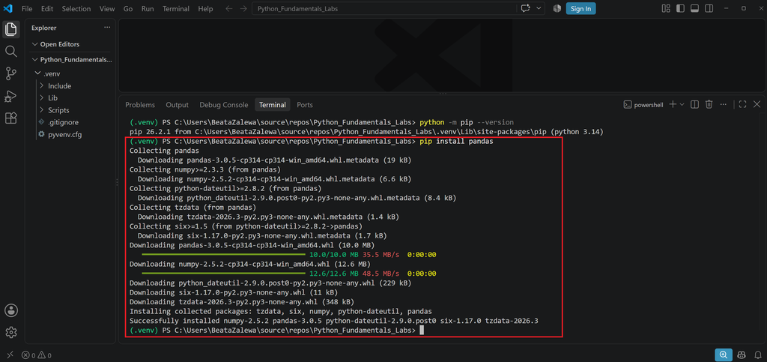Image resolution: width=767 pixels, height=362 pixels.
Task: Click the VS Code logo icon
Action: (x=7, y=8)
